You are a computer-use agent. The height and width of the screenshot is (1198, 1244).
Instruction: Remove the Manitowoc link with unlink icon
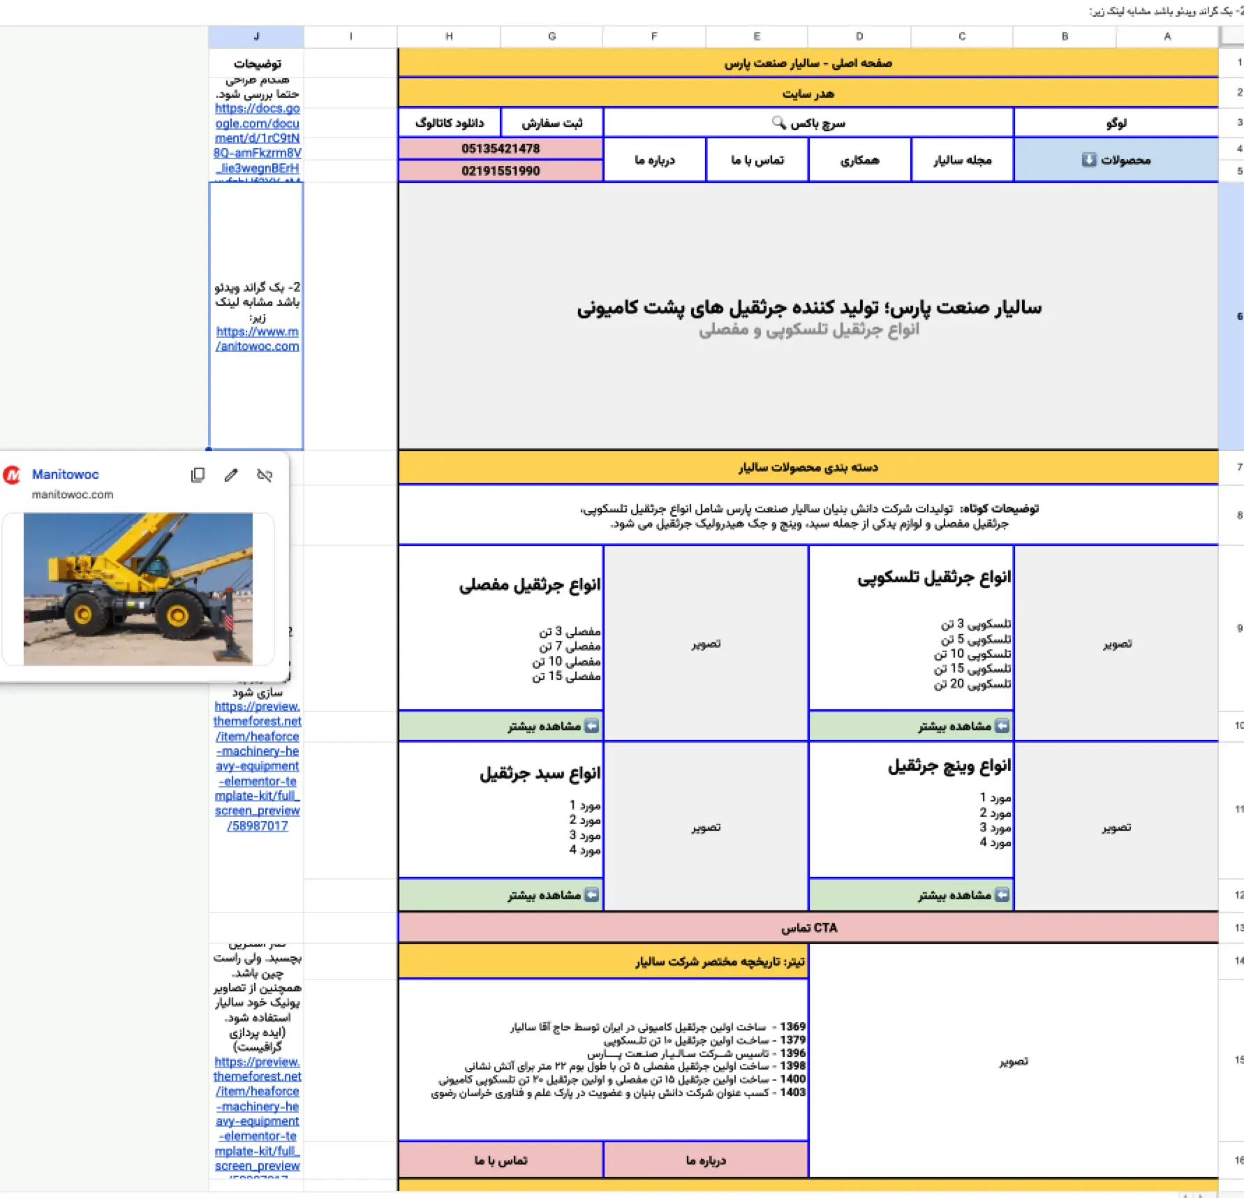[x=265, y=475]
